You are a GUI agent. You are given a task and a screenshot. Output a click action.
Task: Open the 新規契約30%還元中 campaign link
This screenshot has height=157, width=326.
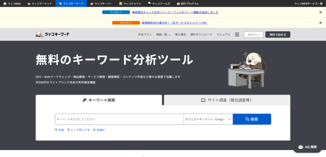pyautogui.click(x=175, y=23)
